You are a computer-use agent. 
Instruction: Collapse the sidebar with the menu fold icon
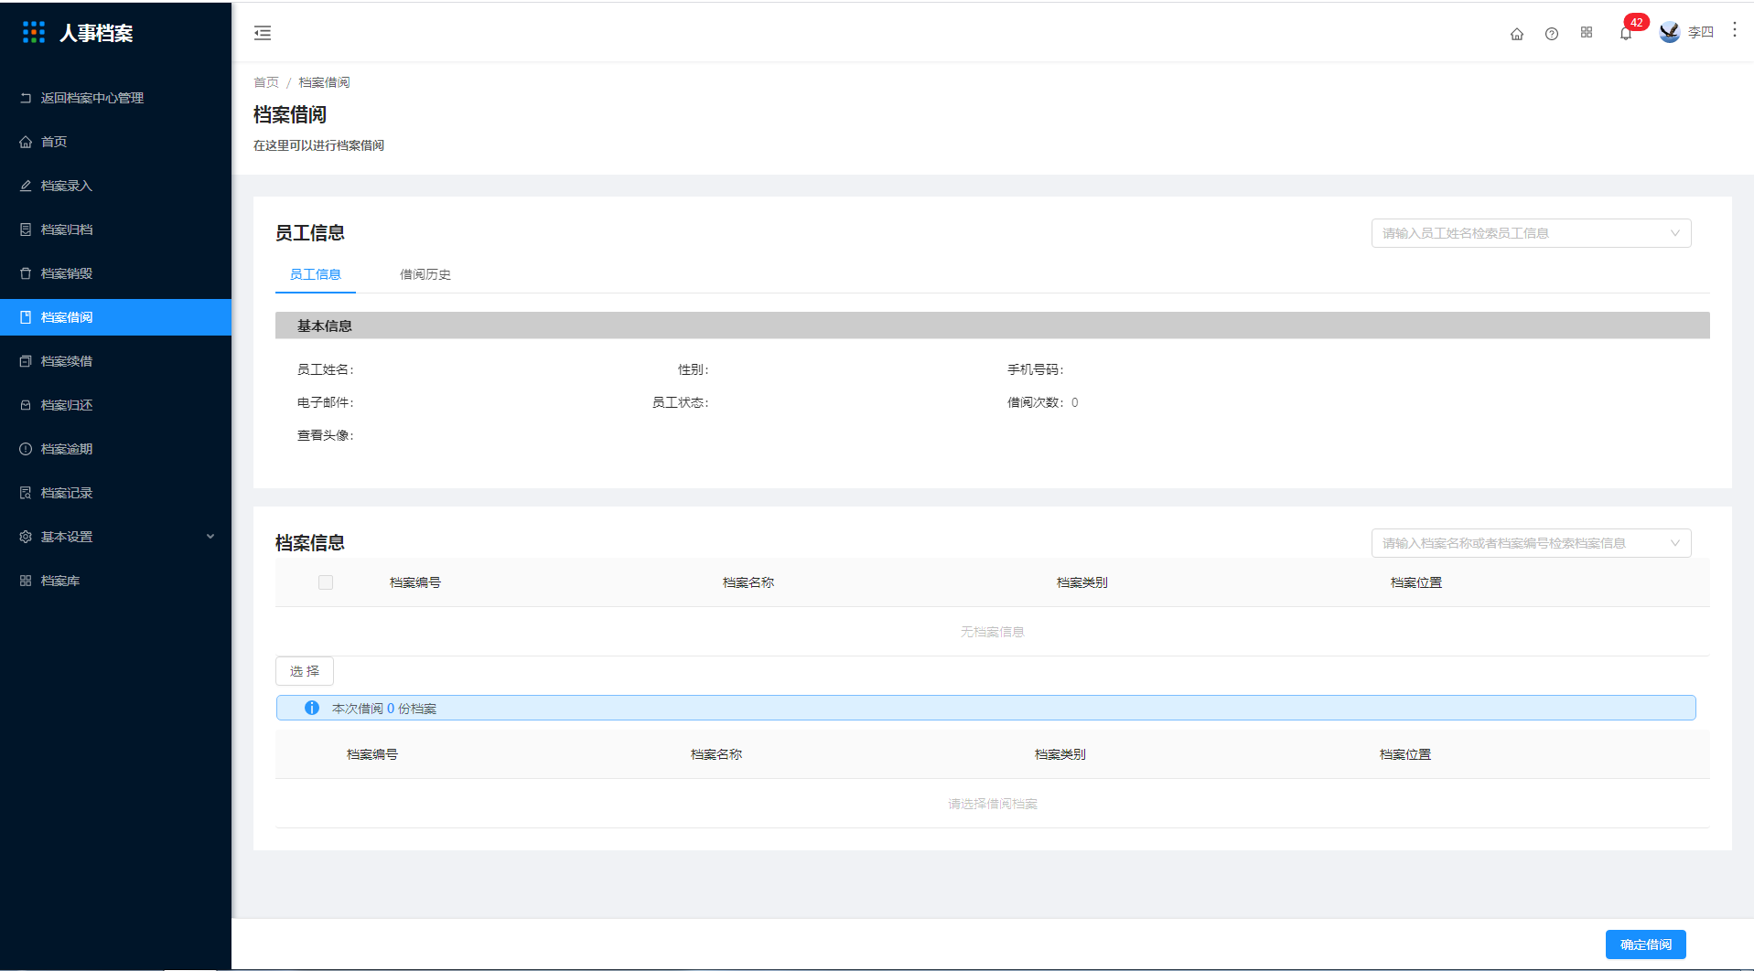point(263,33)
